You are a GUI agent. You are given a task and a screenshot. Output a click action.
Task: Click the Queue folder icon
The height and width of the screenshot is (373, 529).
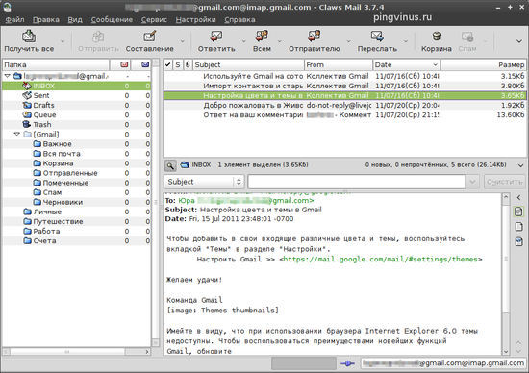[27, 114]
